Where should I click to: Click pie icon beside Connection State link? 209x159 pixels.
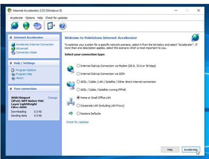click(13, 53)
